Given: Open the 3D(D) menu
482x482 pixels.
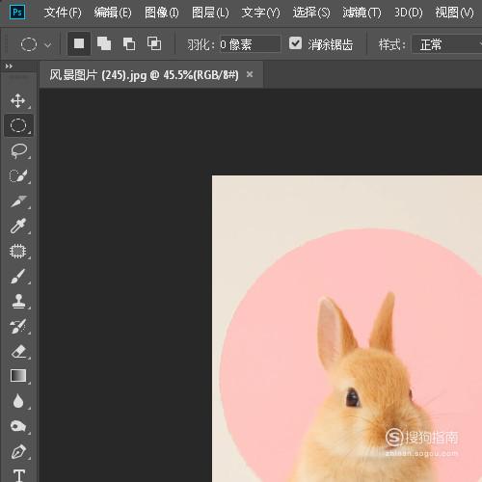Looking at the screenshot, I should coord(409,13).
